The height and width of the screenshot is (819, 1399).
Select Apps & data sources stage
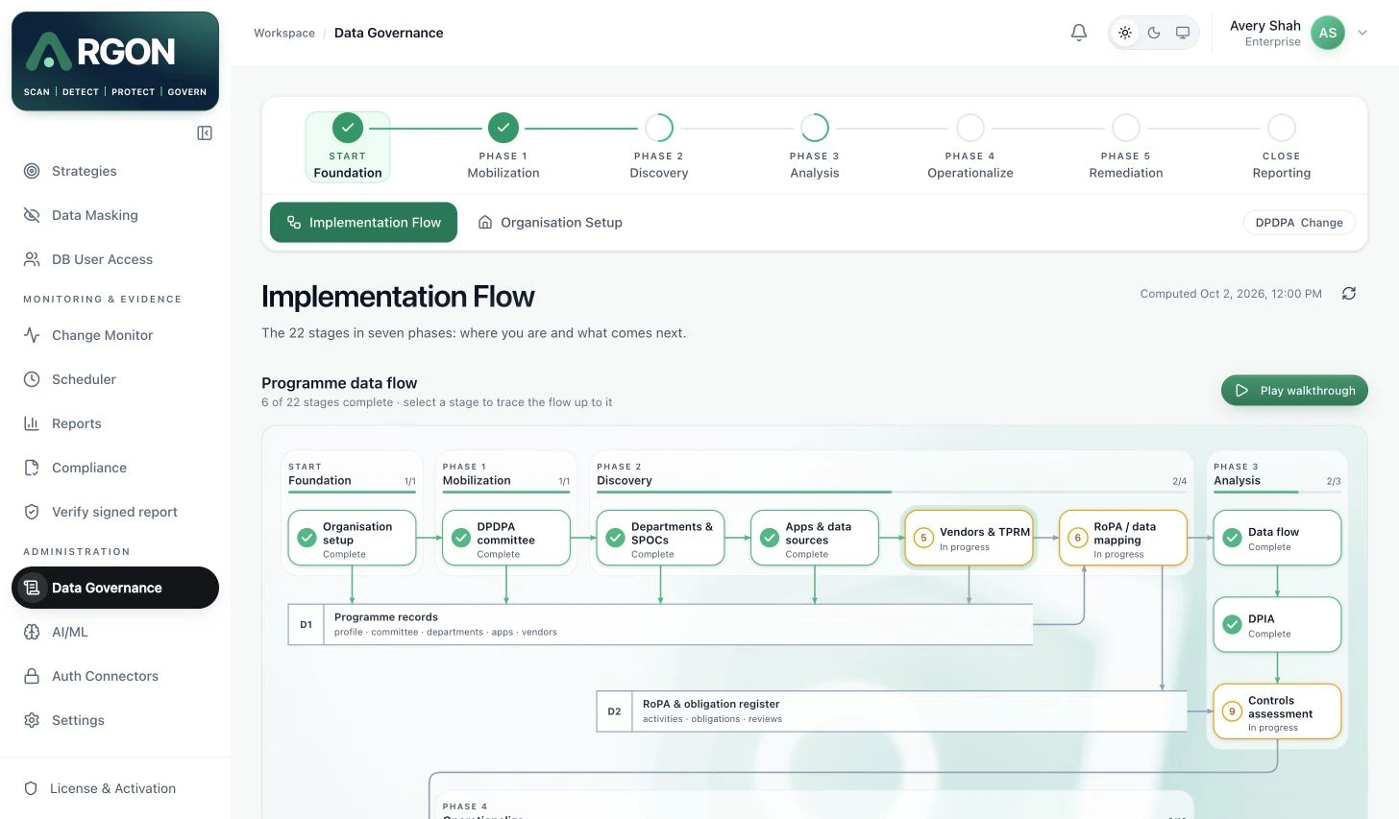point(815,538)
